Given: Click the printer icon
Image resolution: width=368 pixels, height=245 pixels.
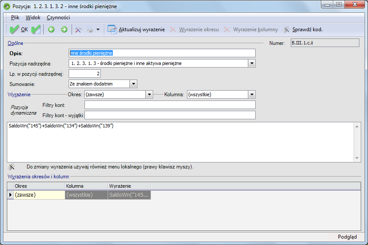Looking at the screenshot, I should click(x=90, y=30).
